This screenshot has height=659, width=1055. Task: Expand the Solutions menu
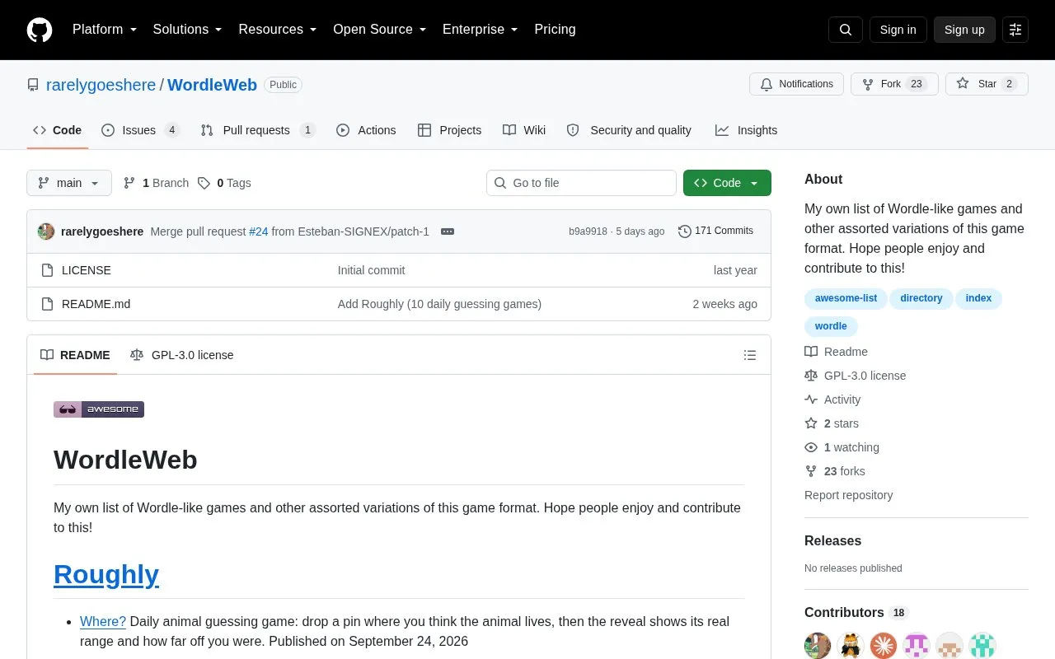point(187,30)
